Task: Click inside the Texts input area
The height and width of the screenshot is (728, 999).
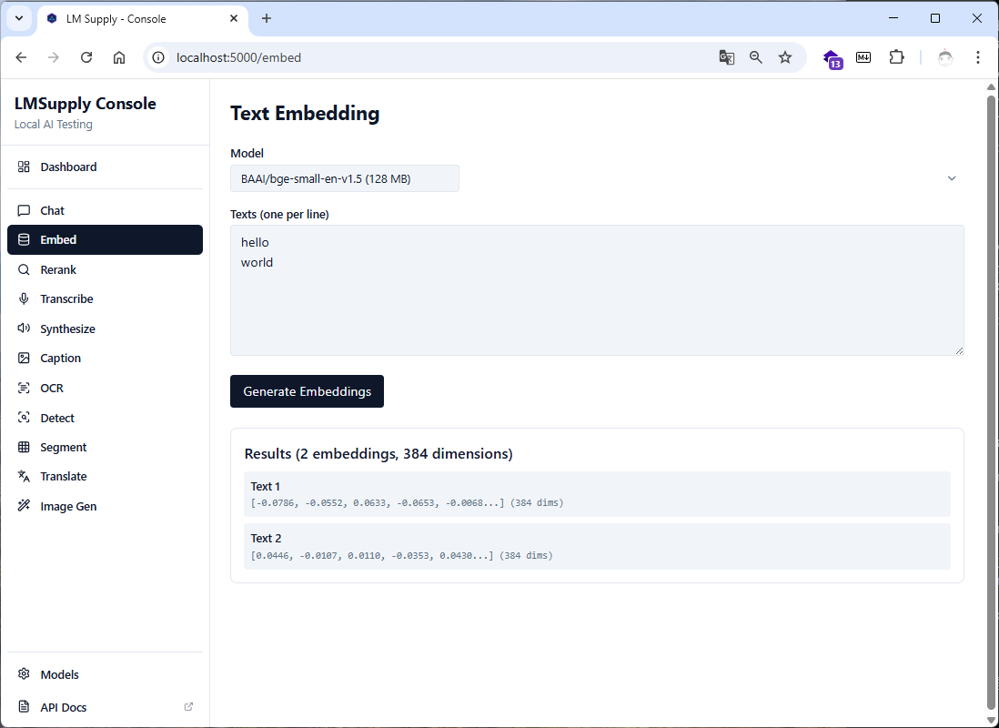Action: pos(597,290)
